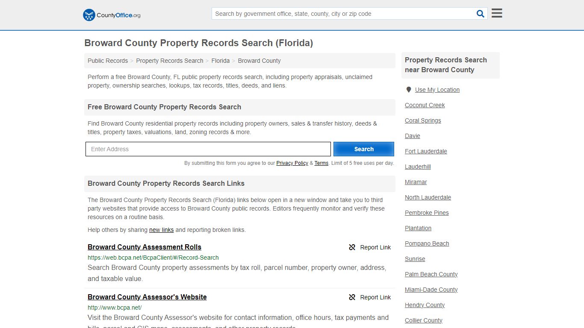Viewport: 584px width, 328px height.
Task: Click inside the top search bar
Action: coord(342,13)
